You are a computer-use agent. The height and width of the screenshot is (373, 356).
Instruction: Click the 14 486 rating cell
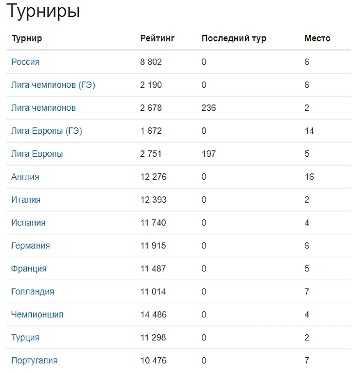(153, 314)
